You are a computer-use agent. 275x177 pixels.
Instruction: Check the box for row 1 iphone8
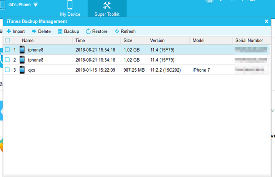(7, 50)
